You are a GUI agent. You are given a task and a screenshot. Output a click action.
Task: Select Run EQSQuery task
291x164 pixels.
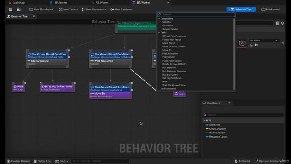(x=170, y=75)
